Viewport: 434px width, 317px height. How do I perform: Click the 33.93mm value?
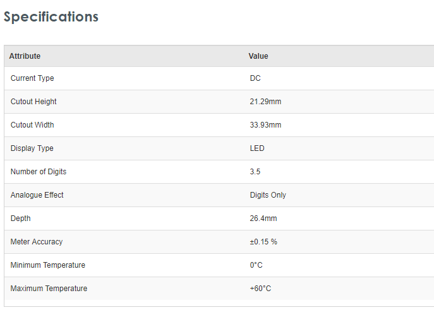(265, 125)
